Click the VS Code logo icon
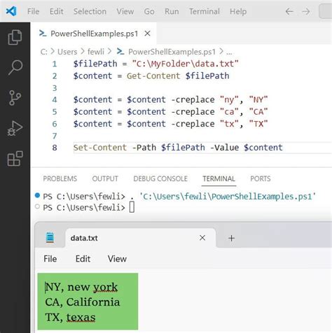This screenshot has height=333, width=332. pyautogui.click(x=11, y=11)
